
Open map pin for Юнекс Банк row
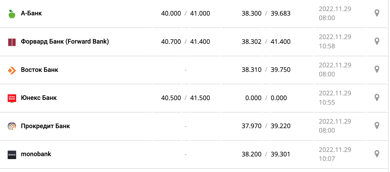(x=377, y=97)
